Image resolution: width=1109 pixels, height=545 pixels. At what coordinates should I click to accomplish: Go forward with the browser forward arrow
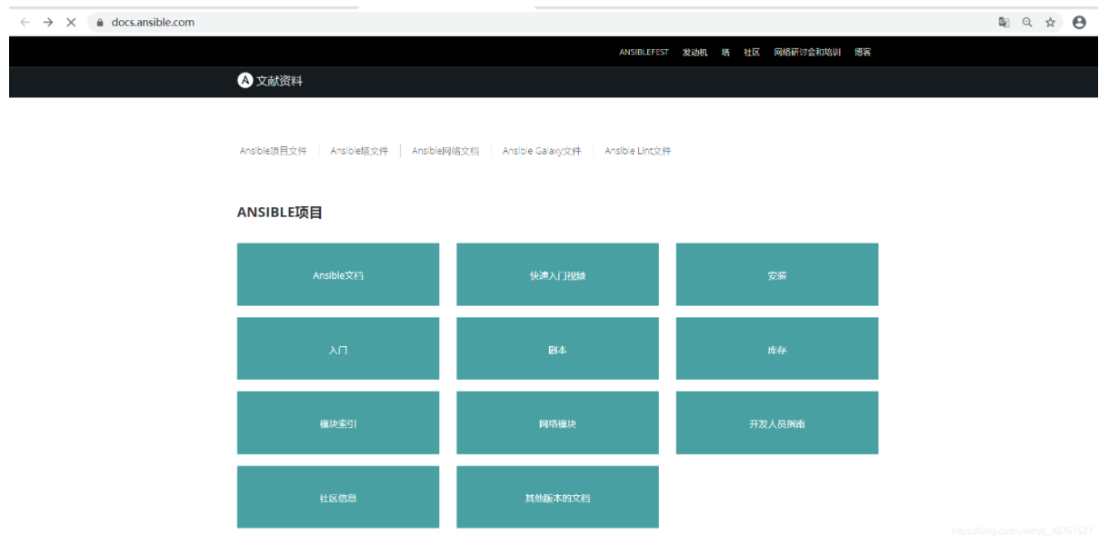pos(48,22)
